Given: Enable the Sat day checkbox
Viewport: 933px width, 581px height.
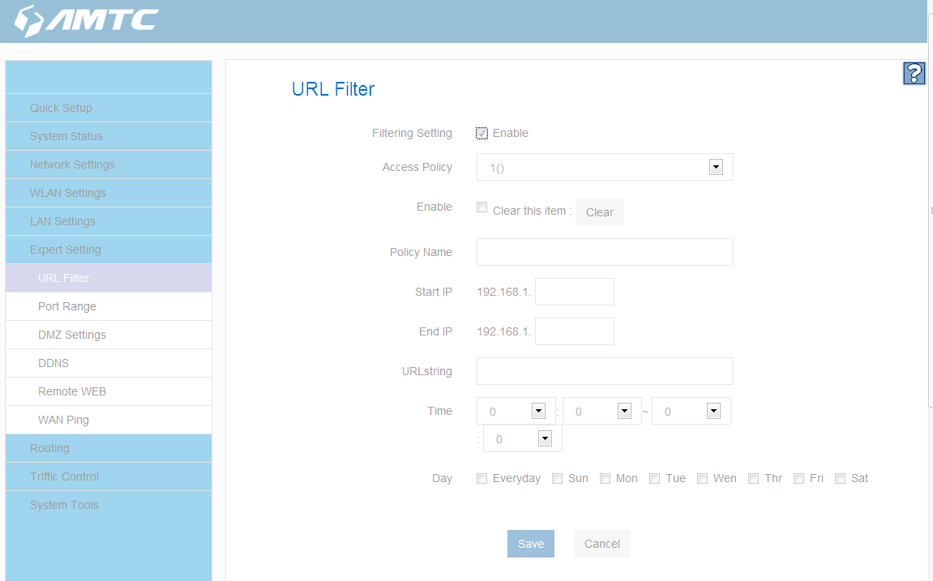Looking at the screenshot, I should coord(840,479).
